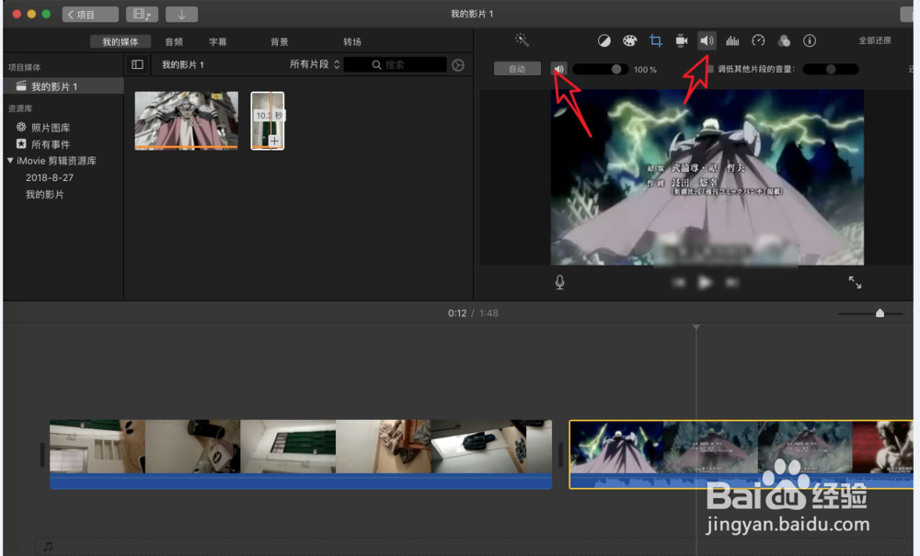Open the Clip Filter effects icon

(x=783, y=40)
